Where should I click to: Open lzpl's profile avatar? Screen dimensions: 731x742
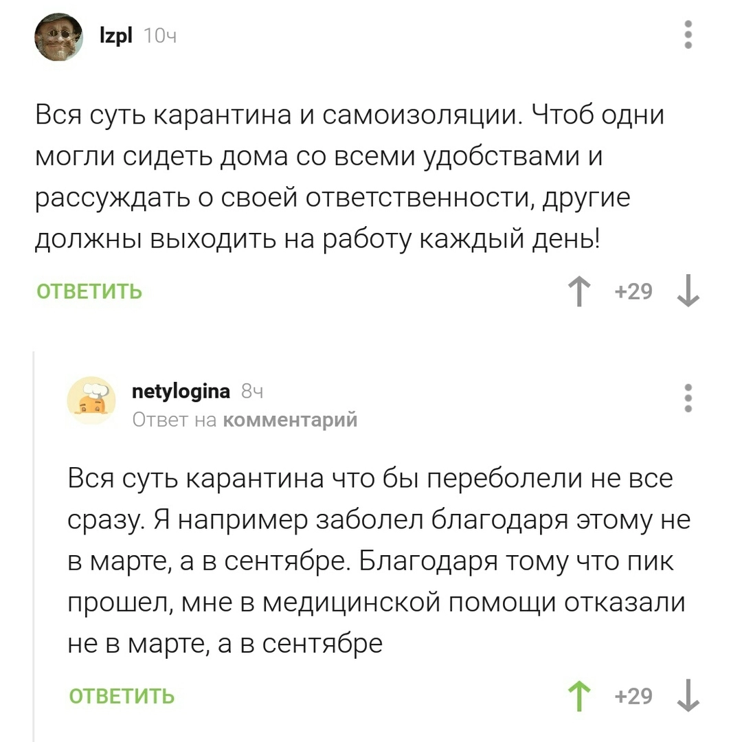coord(59,37)
